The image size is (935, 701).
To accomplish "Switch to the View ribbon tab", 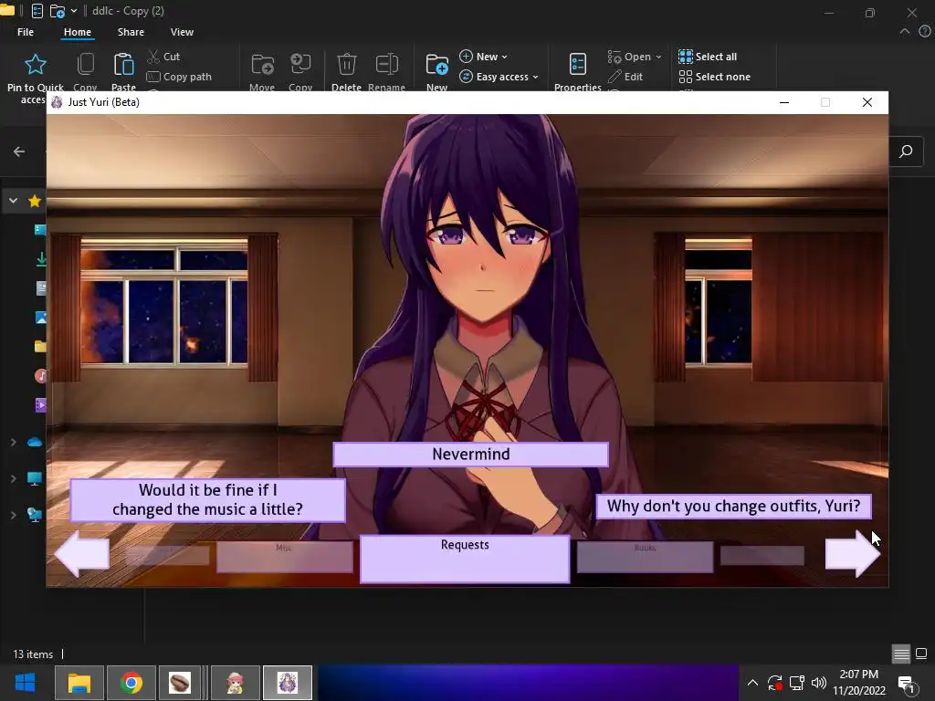I will (x=182, y=32).
